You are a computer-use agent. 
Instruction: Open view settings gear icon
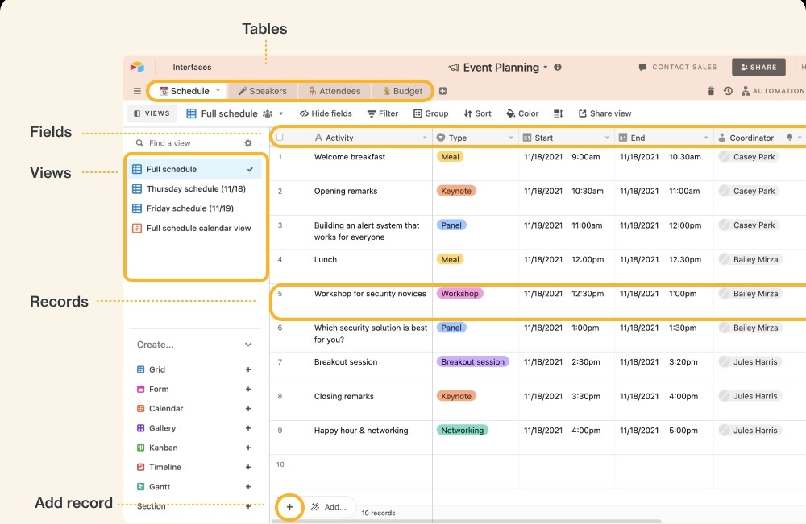point(248,143)
